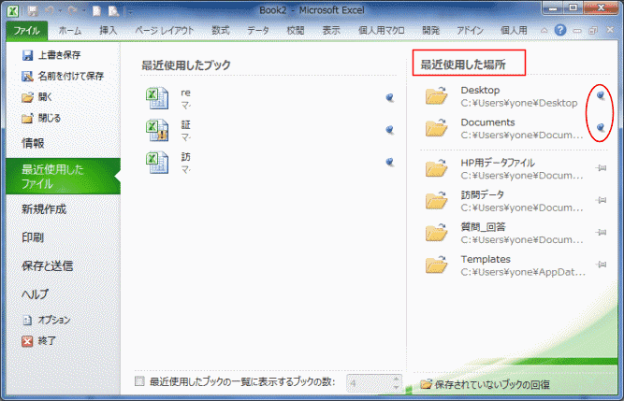Unpin the Documents folder from recent places
Image resolution: width=624 pixels, height=401 pixels.
[x=601, y=127]
